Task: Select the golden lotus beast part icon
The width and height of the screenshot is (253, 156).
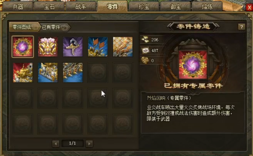Action: click(48, 47)
